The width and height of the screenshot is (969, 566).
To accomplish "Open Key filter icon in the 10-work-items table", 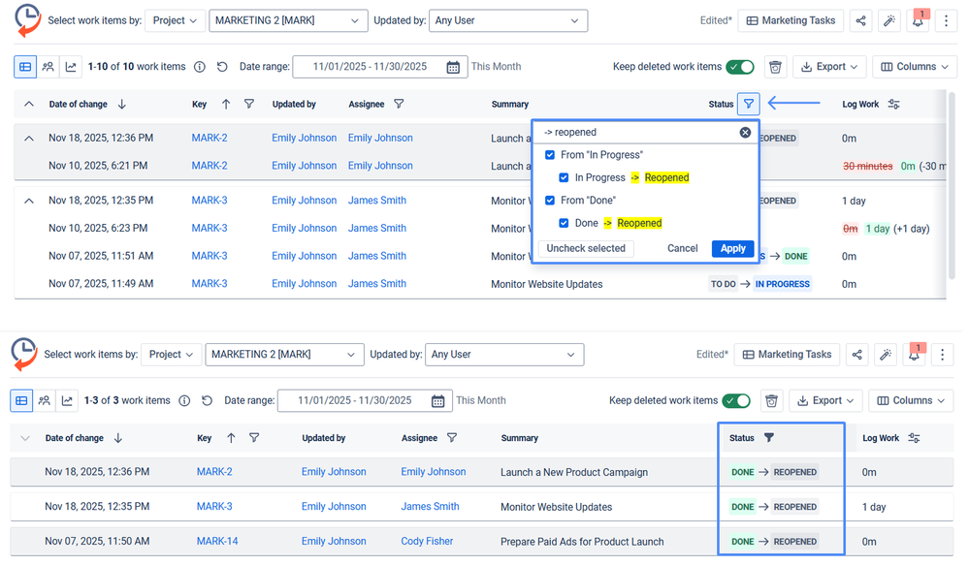I will [x=249, y=105].
